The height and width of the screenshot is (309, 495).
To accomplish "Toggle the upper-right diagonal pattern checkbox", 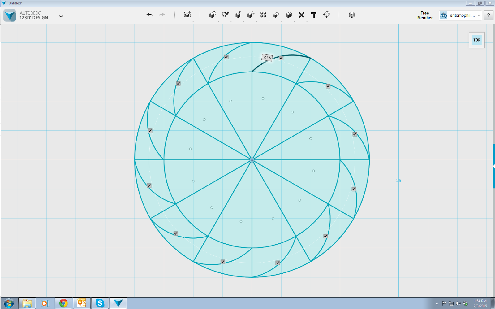I will pos(328,86).
